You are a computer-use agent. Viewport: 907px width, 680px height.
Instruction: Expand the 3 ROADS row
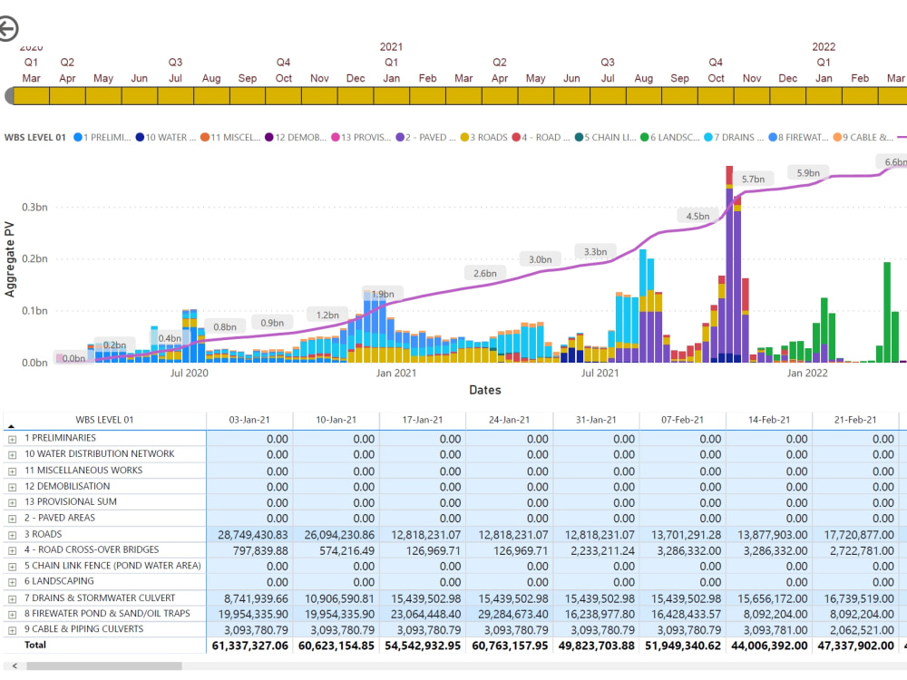12,535
